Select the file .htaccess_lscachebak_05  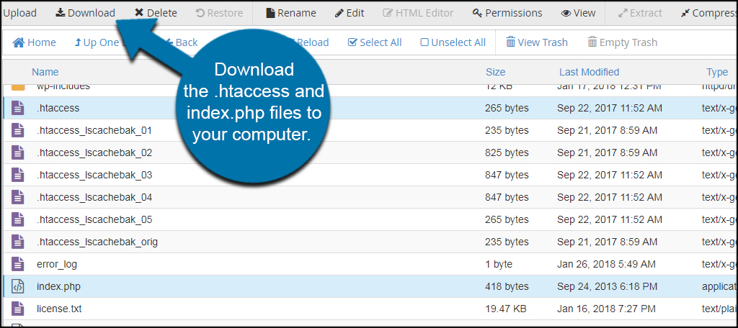(x=94, y=219)
